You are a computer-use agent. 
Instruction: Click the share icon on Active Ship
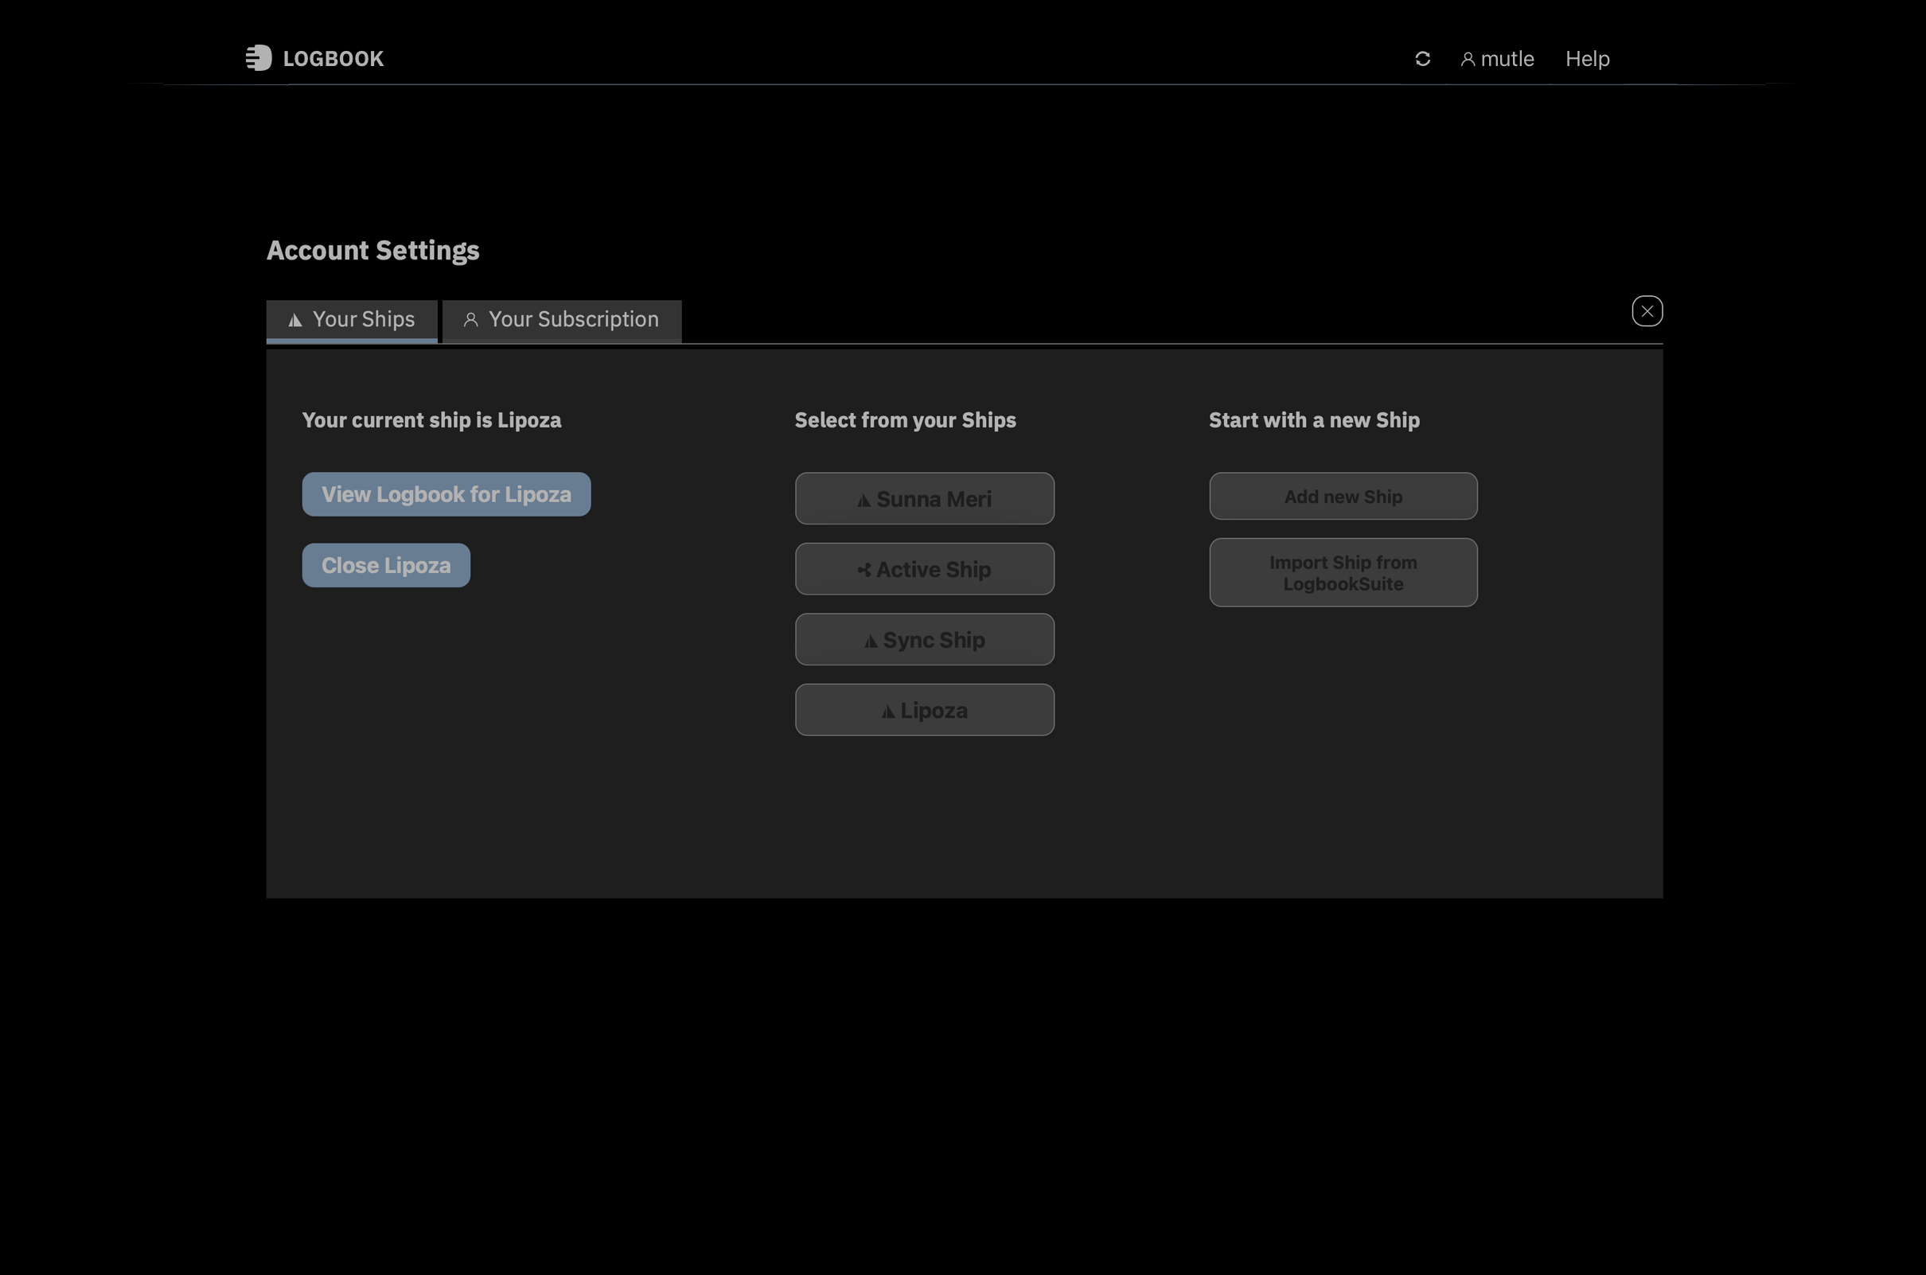click(x=864, y=570)
